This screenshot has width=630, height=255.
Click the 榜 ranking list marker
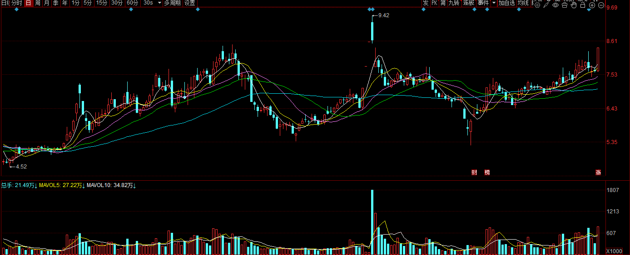(487, 172)
